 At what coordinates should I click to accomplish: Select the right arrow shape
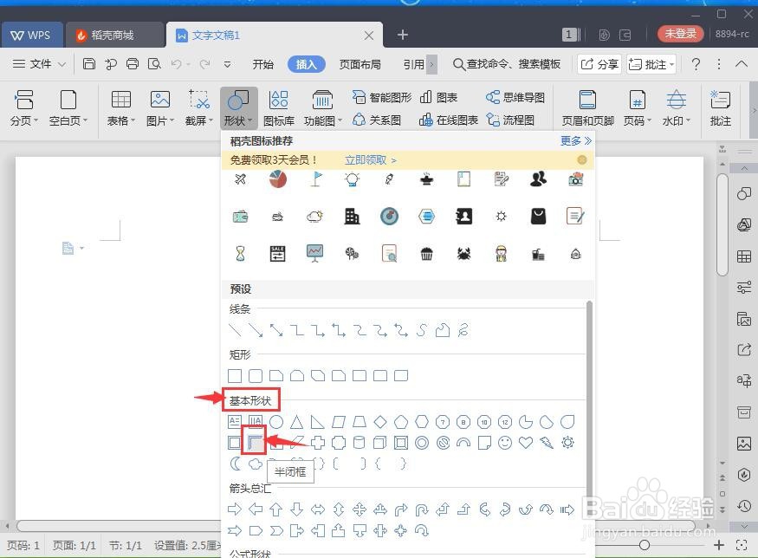(x=235, y=509)
